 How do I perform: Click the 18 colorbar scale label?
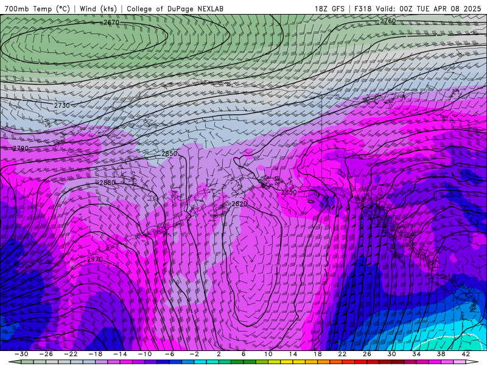click(x=318, y=354)
